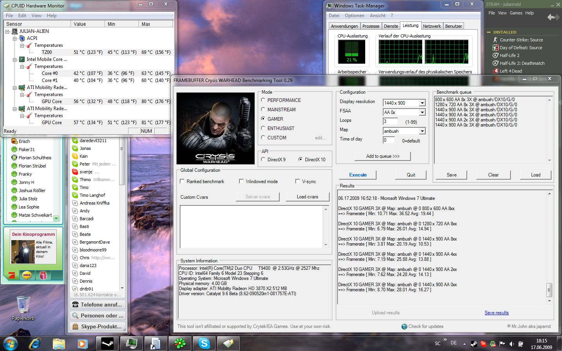Click Personen search icon in Skype
This screenshot has width=562, height=351.
75,315
